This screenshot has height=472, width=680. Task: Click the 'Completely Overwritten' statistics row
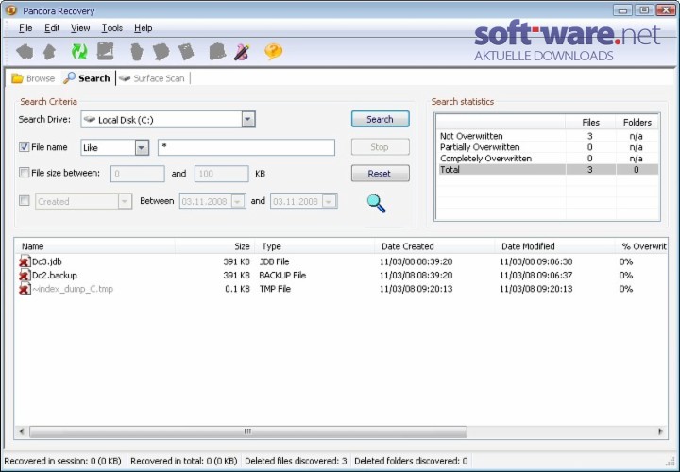[x=548, y=159]
